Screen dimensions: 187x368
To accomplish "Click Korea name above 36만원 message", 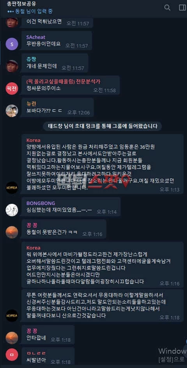I will click(34, 140).
